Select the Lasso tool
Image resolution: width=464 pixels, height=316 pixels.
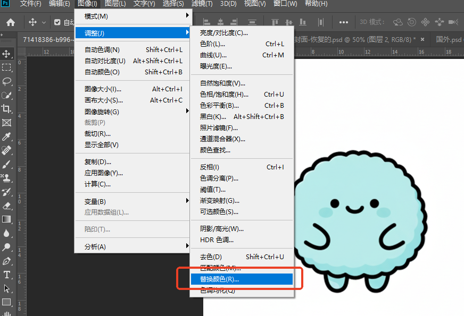tap(7, 81)
